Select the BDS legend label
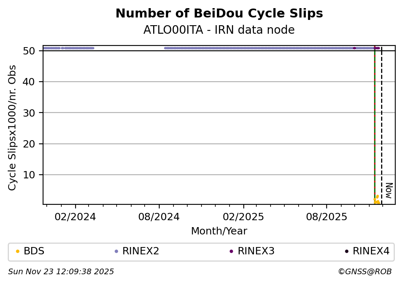Screen dimensions: 403x284 click(34, 251)
